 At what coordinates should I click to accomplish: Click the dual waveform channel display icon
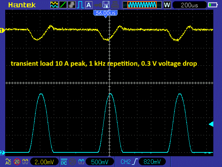pyautogui.click(x=54, y=5)
